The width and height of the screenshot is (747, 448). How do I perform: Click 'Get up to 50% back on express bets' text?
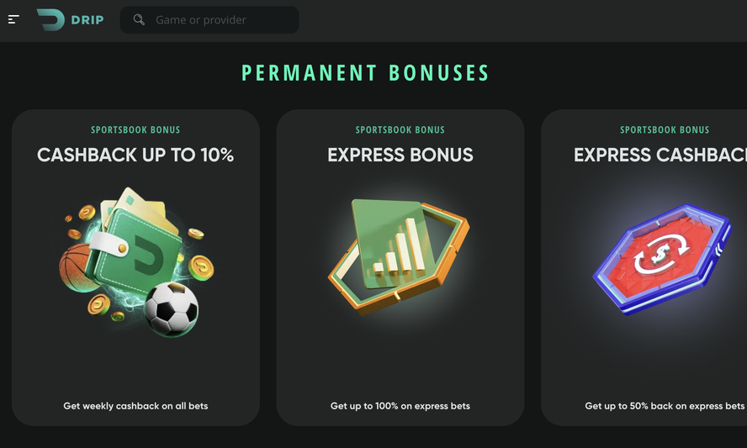click(665, 406)
